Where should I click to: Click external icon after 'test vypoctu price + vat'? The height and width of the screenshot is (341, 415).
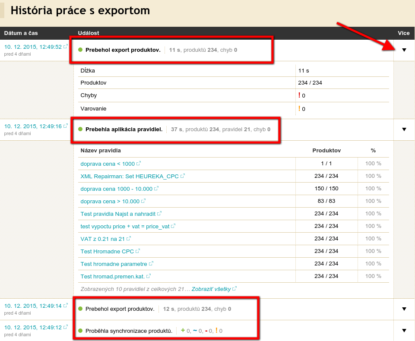point(174,226)
